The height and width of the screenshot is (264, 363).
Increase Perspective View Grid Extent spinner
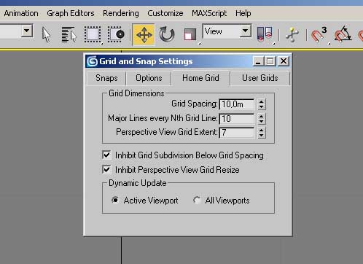pyautogui.click(x=262, y=130)
